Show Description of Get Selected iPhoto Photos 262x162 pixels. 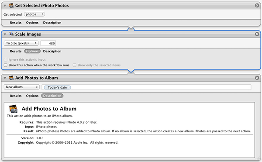[52, 23]
